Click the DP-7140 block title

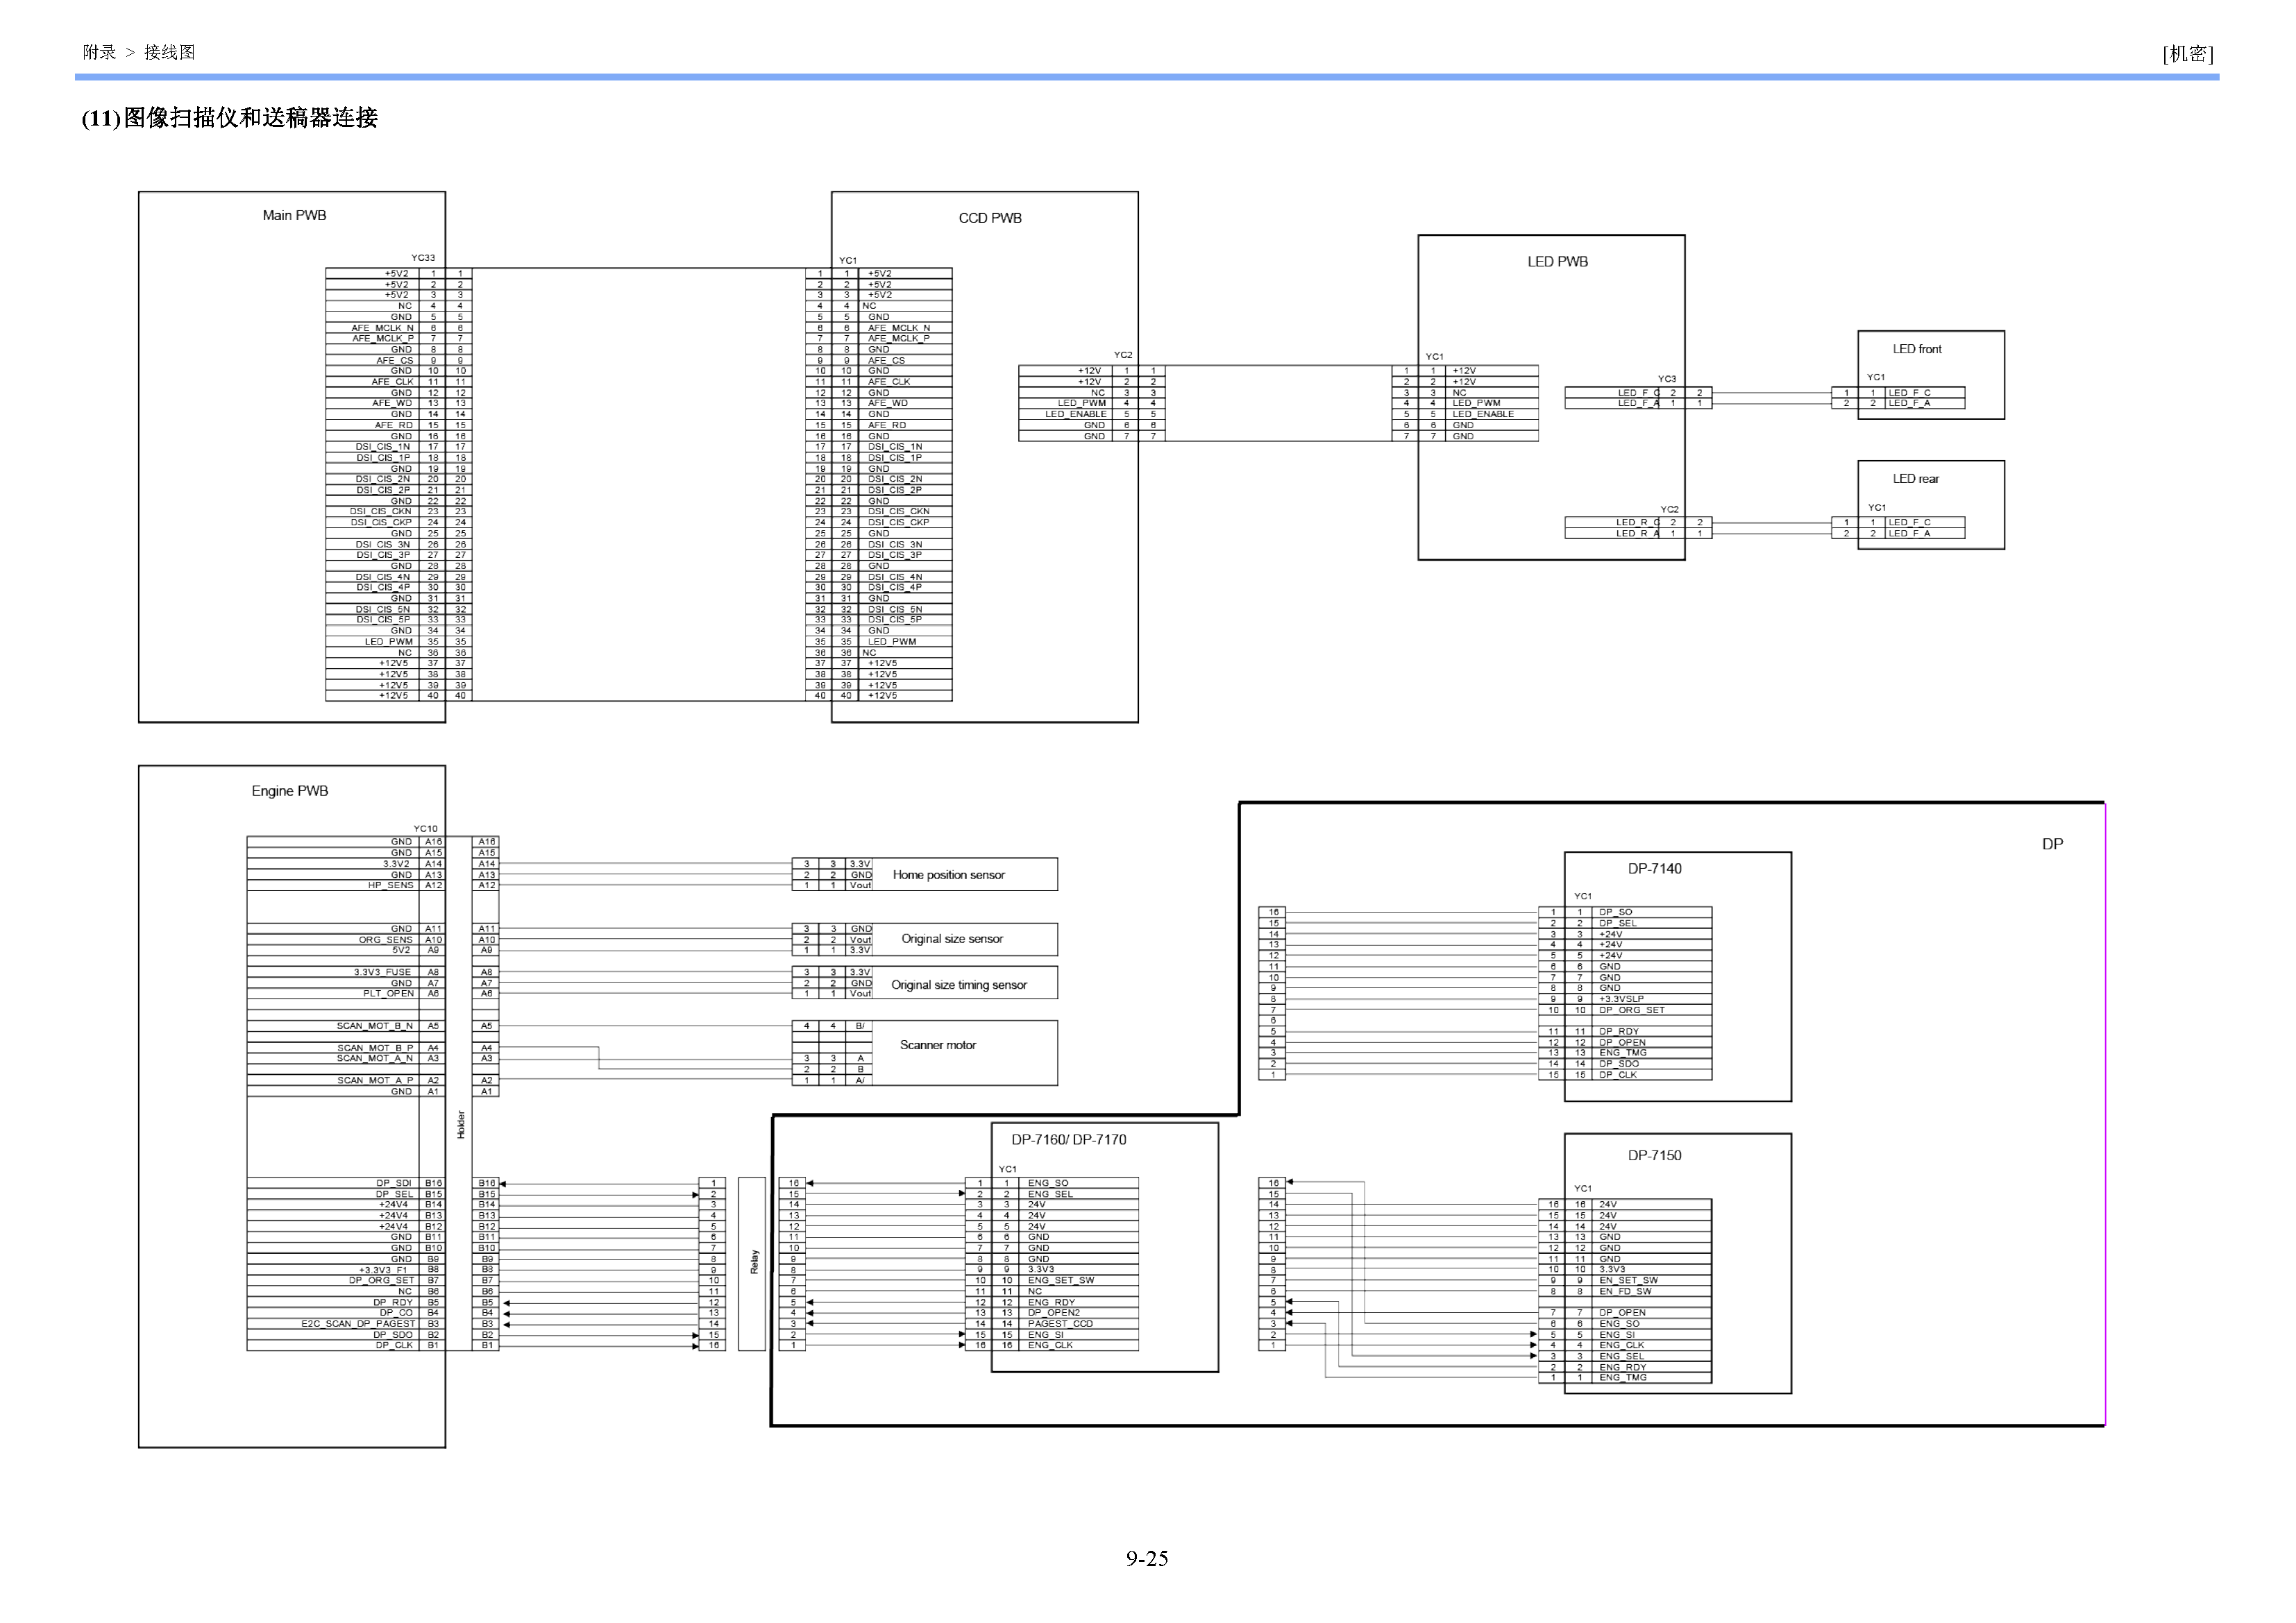[x=1654, y=869]
